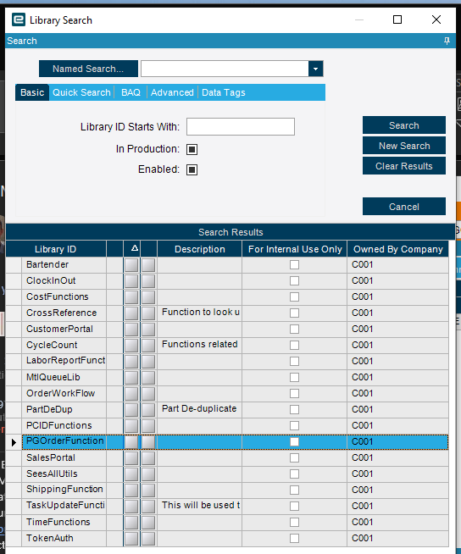Check Internal Use Only for CycleCount row

294,345
